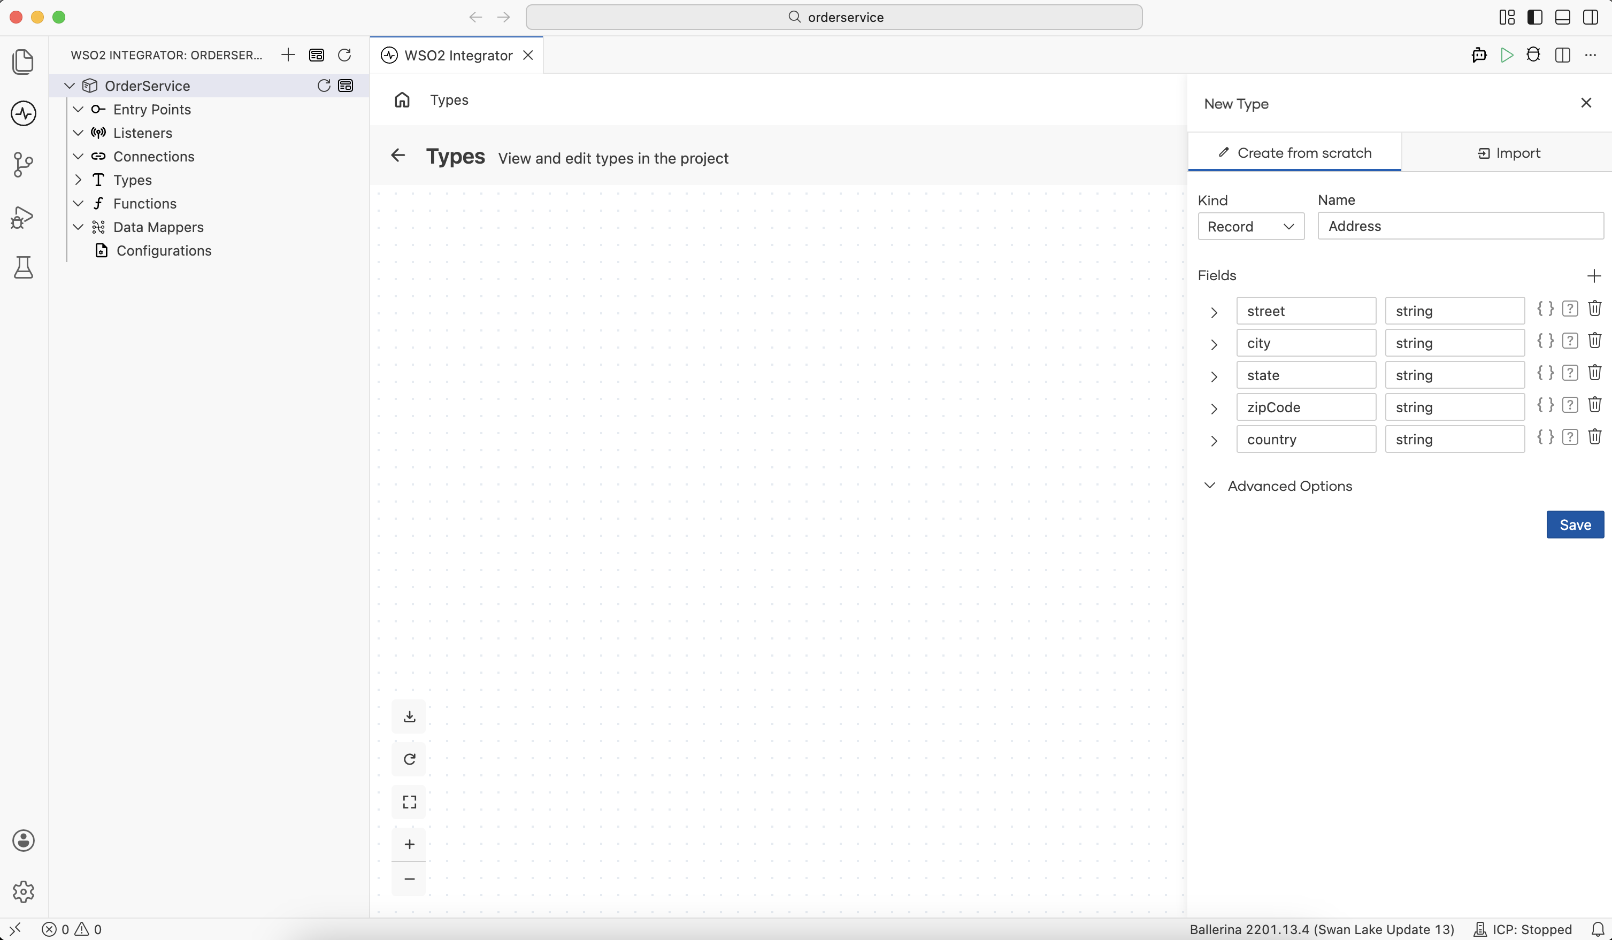Image resolution: width=1612 pixels, height=940 pixels.
Task: Add a new field to record
Action: pos(1594,275)
